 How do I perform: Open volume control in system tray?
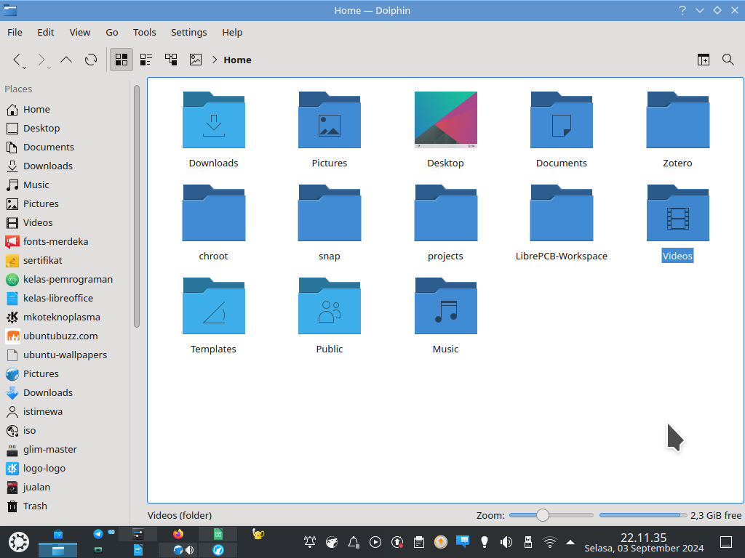click(506, 542)
